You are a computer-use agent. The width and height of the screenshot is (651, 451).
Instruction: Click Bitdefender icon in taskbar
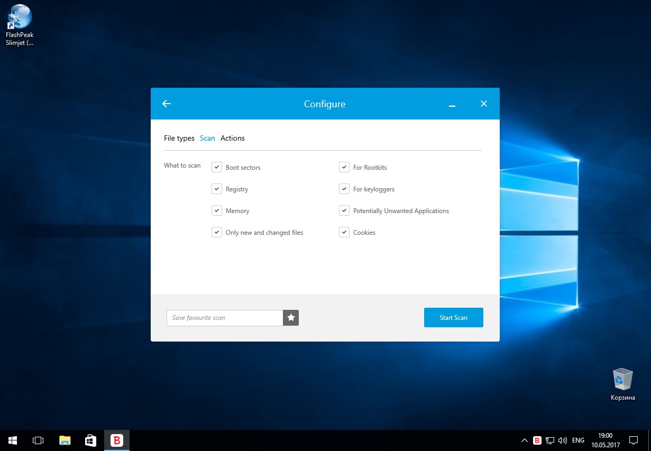(x=116, y=440)
